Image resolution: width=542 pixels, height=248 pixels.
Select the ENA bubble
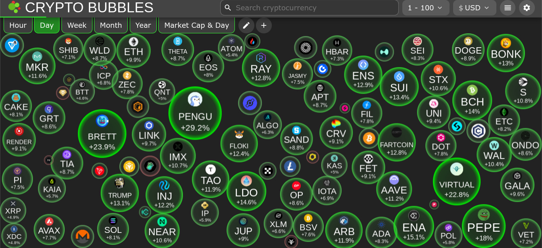414,226
